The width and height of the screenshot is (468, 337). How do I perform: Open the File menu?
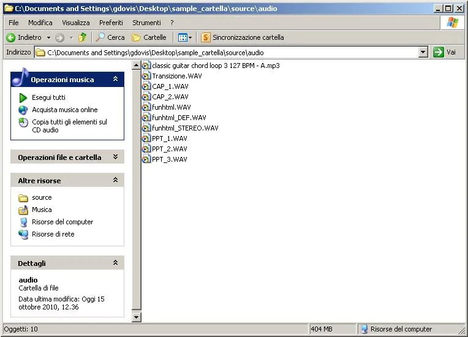coord(13,23)
